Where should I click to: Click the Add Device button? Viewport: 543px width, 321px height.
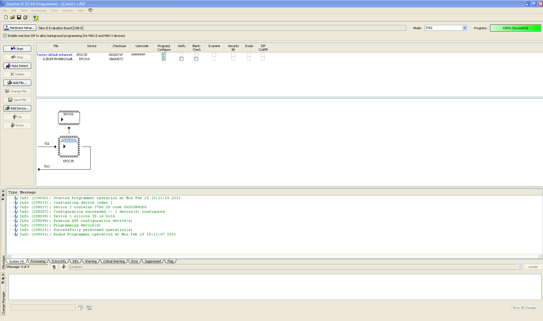17,108
